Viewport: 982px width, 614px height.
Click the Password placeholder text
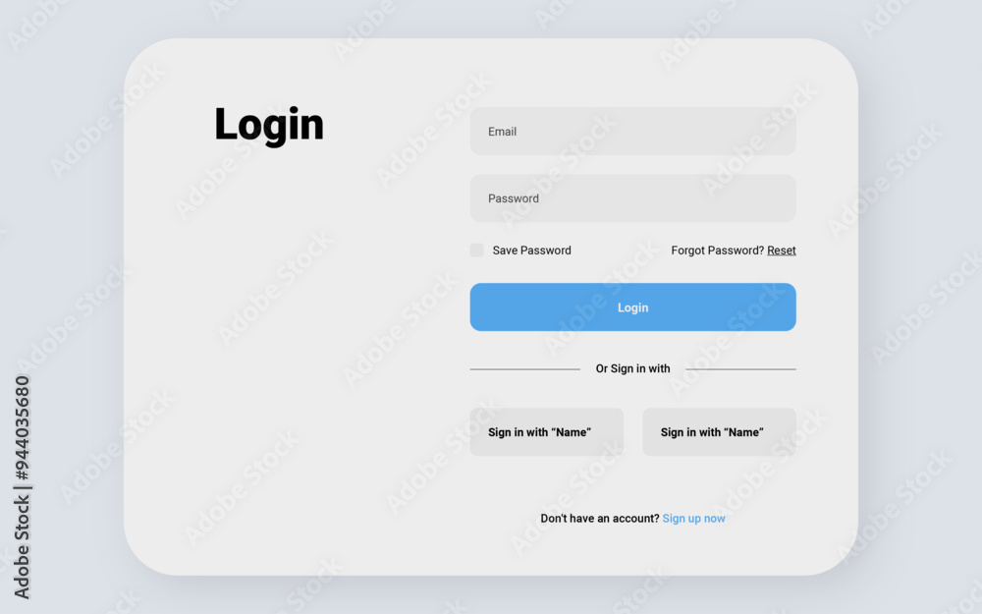coord(514,198)
